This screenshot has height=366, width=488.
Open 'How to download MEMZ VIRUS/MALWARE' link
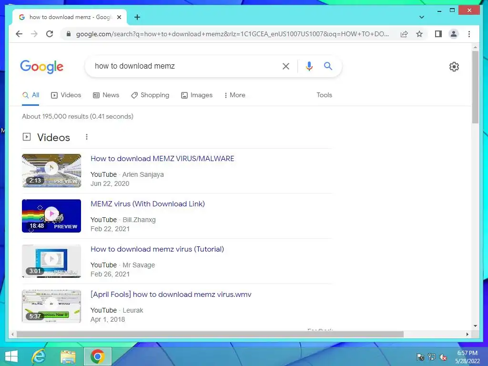(162, 158)
